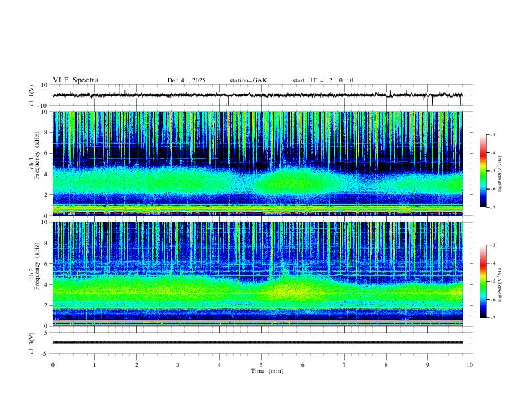Viewport: 529px width, 409px height.
Task: Click the ch.1 spectrogram color scale bar
Action: pos(483,171)
